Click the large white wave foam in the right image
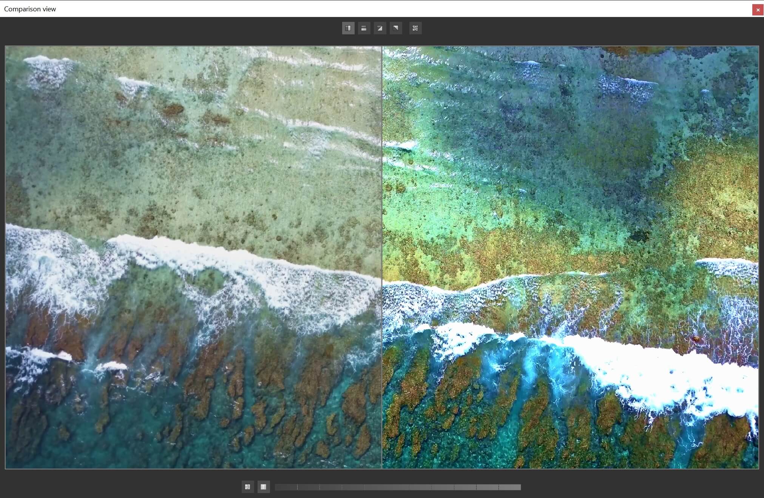Screen dimensions: 764x498 point(661,373)
